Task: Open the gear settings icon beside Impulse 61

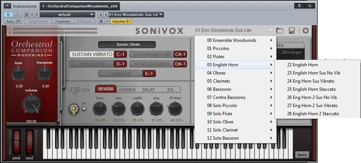Action: 101,21
